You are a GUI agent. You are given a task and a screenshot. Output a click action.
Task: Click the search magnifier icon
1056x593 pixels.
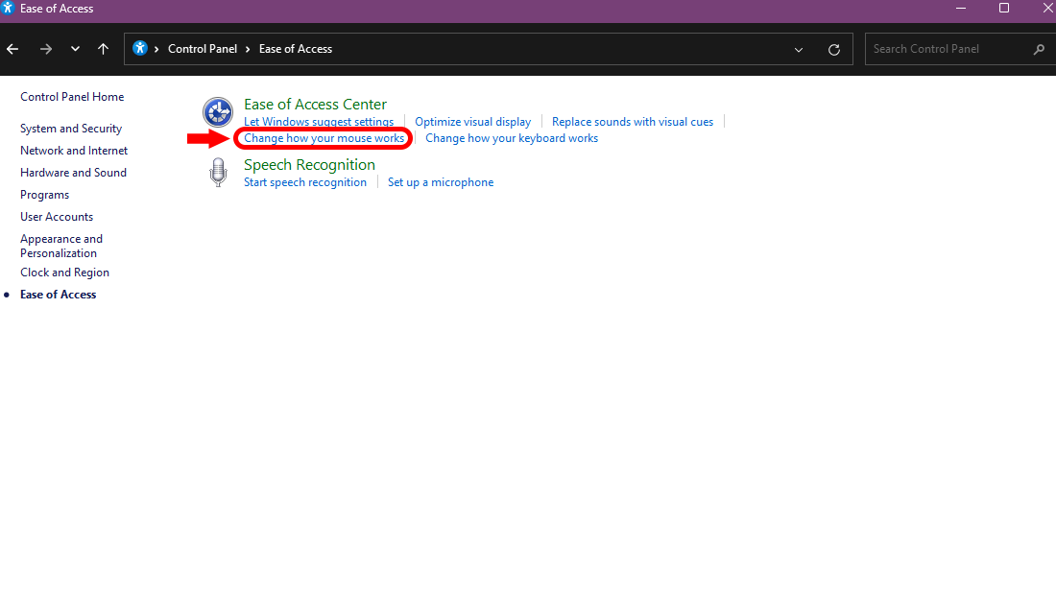[1039, 49]
